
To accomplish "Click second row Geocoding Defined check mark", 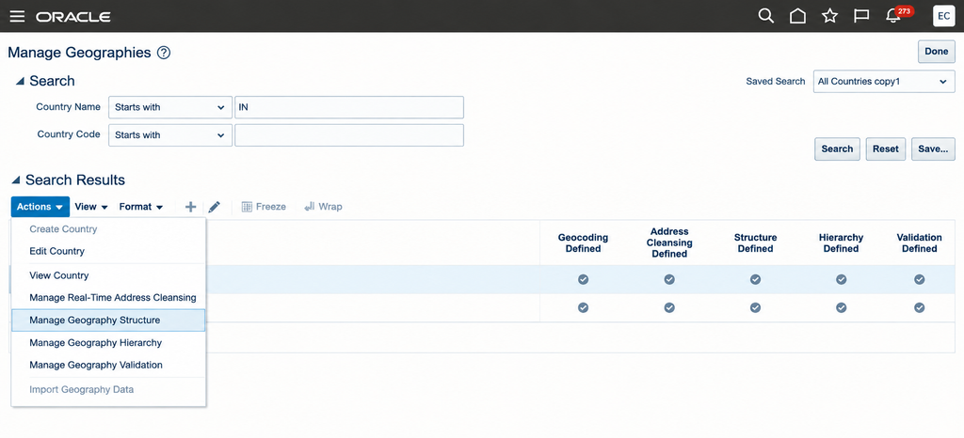I will tap(583, 308).
